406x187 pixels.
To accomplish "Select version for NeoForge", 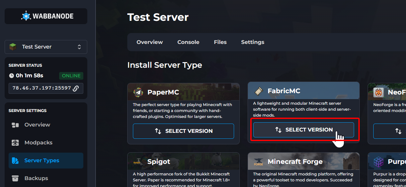I will tap(390, 131).
